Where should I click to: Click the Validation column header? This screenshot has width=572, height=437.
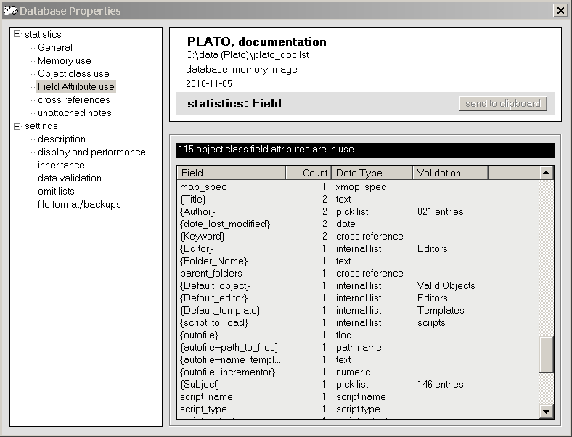pyautogui.click(x=450, y=173)
